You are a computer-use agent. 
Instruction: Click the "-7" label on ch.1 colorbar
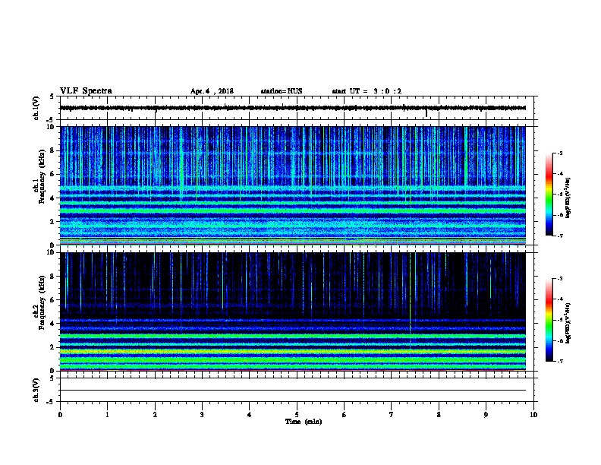560,236
